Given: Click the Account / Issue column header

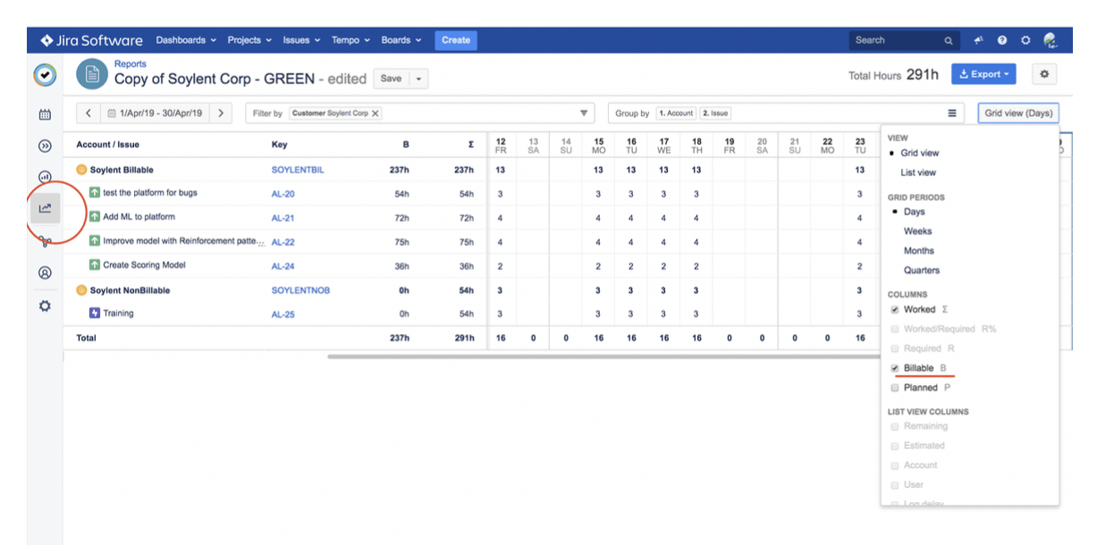Looking at the screenshot, I should pyautogui.click(x=108, y=145).
